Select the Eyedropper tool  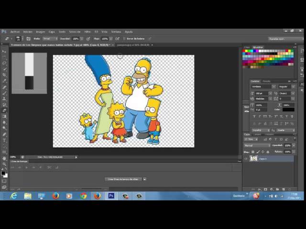[x=4, y=81]
